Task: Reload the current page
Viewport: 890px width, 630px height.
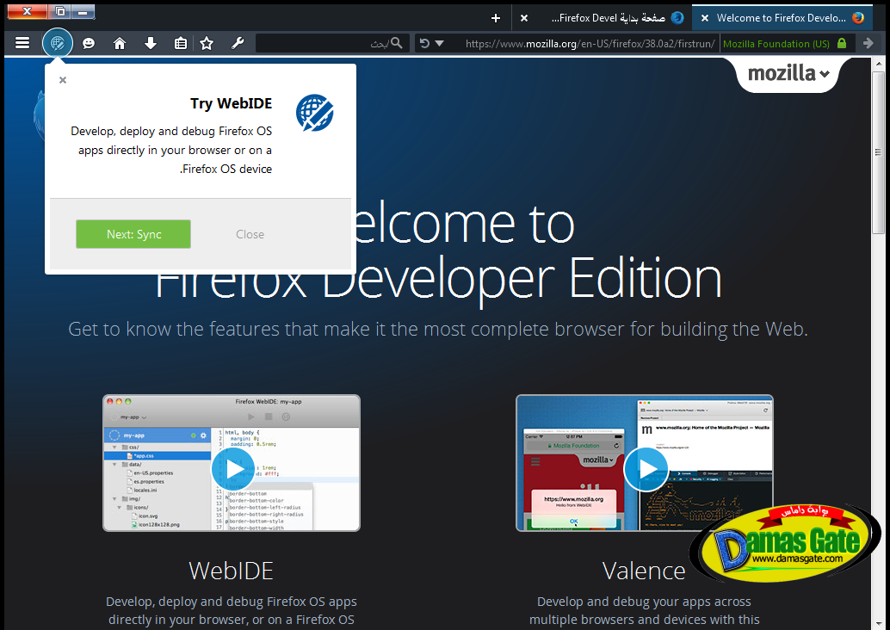Action: point(424,43)
